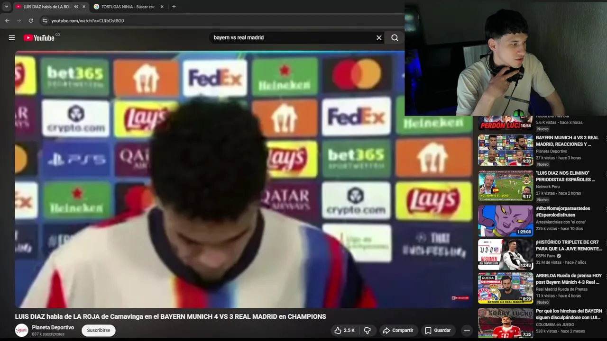This screenshot has width=607, height=341.
Task: Open the YouTube hamburger guide menu
Action: coord(12,38)
